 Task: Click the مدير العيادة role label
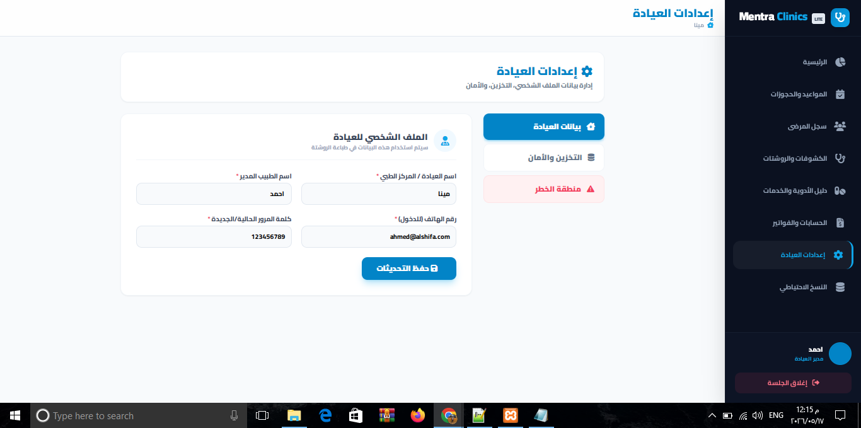[x=809, y=359]
